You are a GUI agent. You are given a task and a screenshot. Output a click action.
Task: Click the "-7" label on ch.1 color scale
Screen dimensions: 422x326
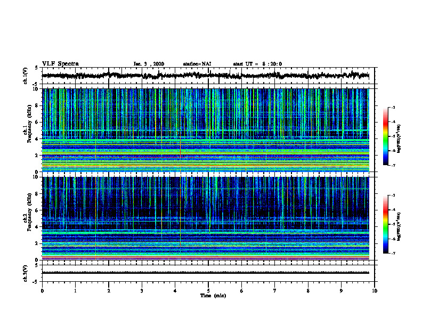click(393, 165)
